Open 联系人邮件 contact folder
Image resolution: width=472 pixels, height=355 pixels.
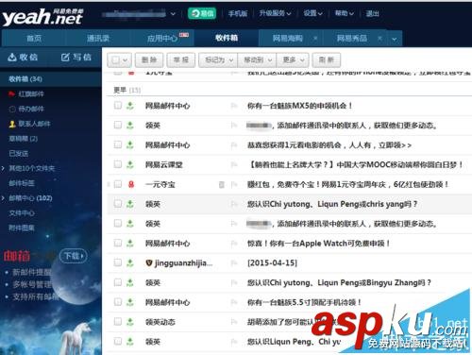click(x=29, y=124)
